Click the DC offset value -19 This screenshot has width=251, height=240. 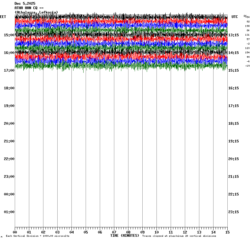[x=247, y=66]
